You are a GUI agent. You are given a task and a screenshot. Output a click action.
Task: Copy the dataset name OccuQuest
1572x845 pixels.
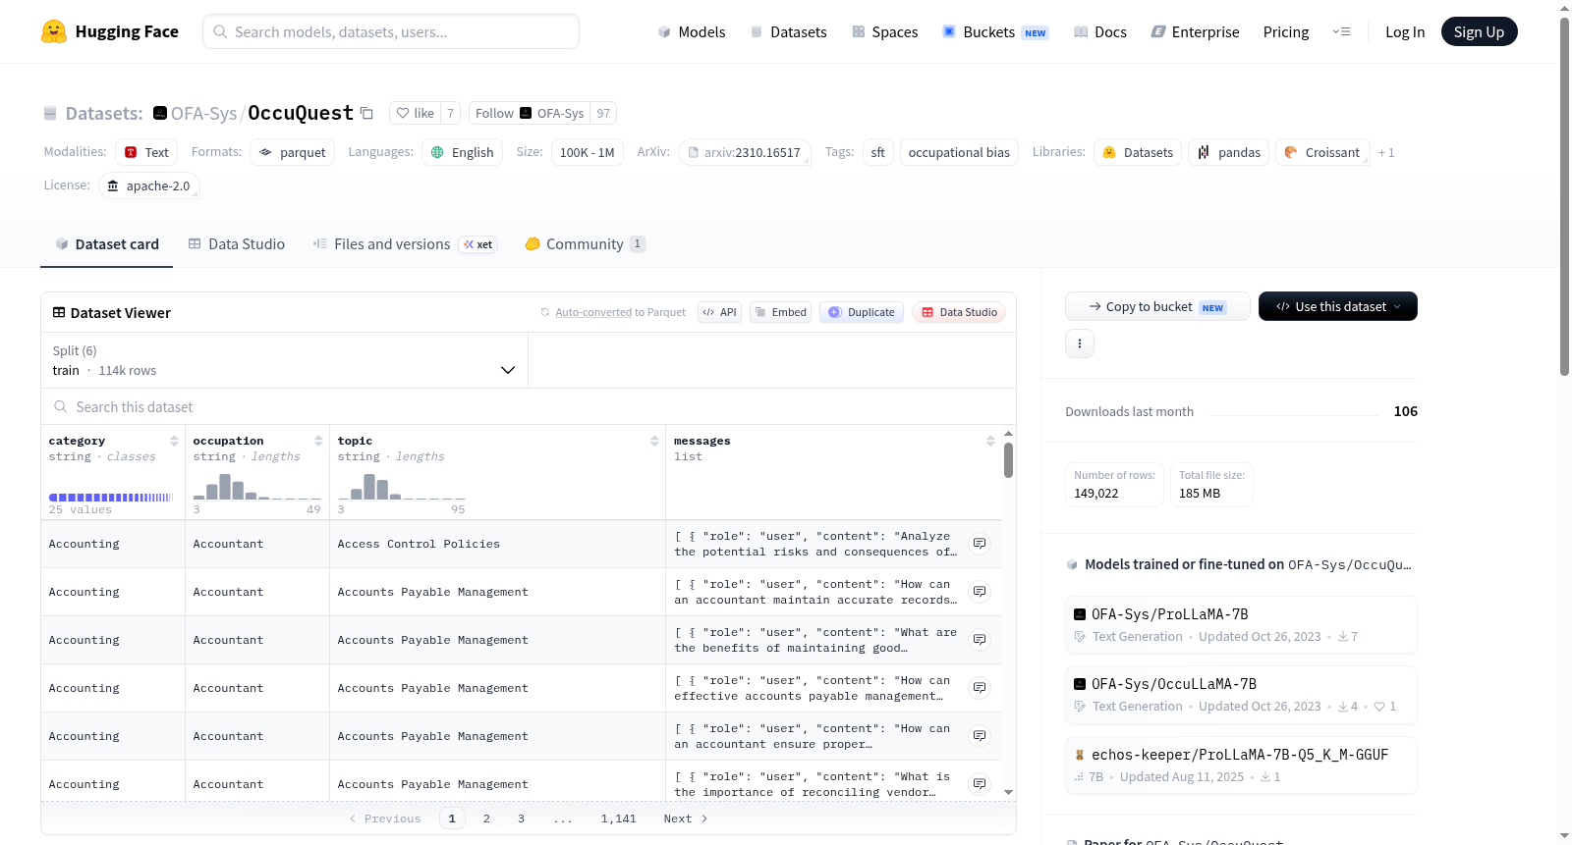366,113
